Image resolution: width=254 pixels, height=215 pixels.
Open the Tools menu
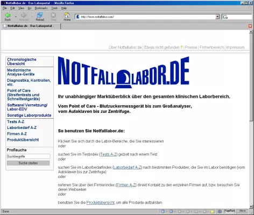pyautogui.click(x=54, y=8)
